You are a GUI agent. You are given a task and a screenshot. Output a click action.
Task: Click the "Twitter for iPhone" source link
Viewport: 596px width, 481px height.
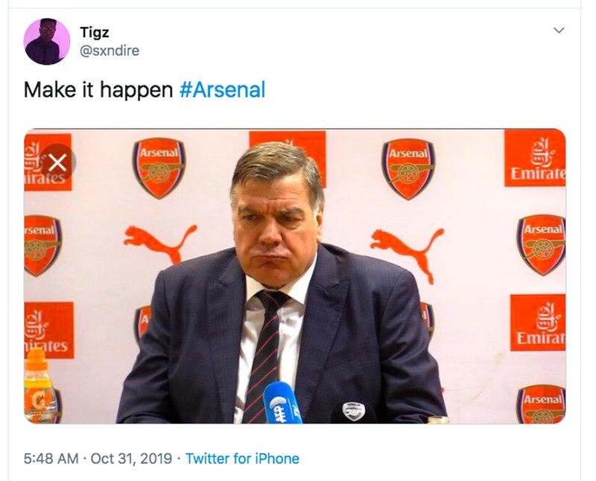coord(242,458)
